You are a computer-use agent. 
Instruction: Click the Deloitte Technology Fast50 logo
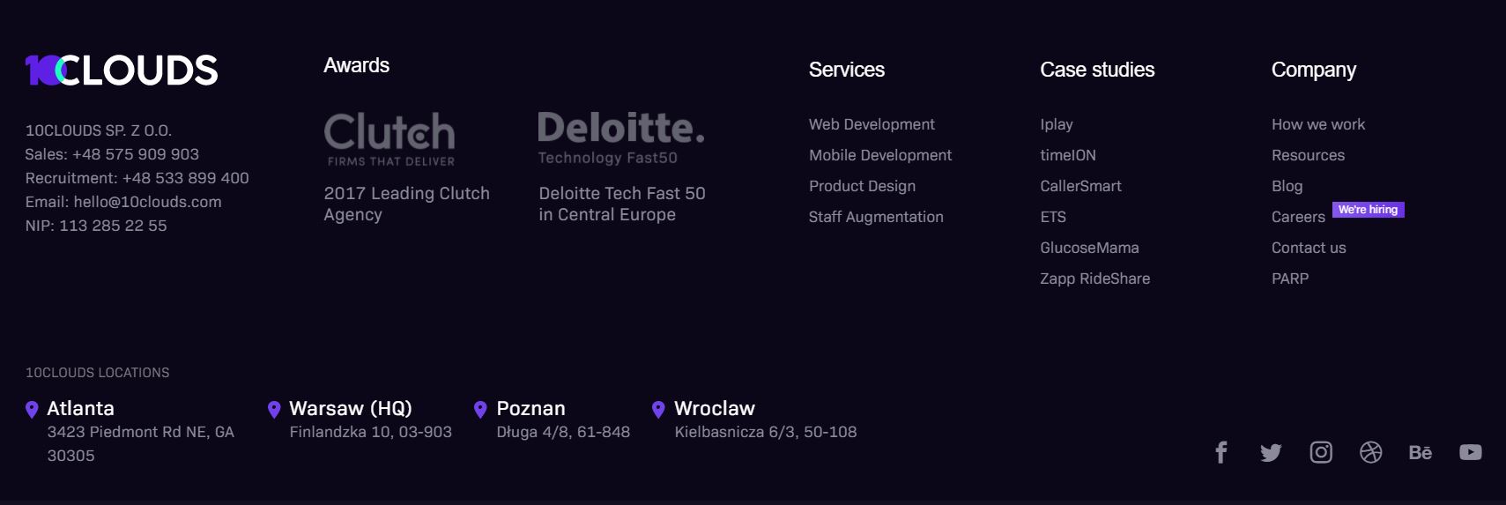(620, 138)
